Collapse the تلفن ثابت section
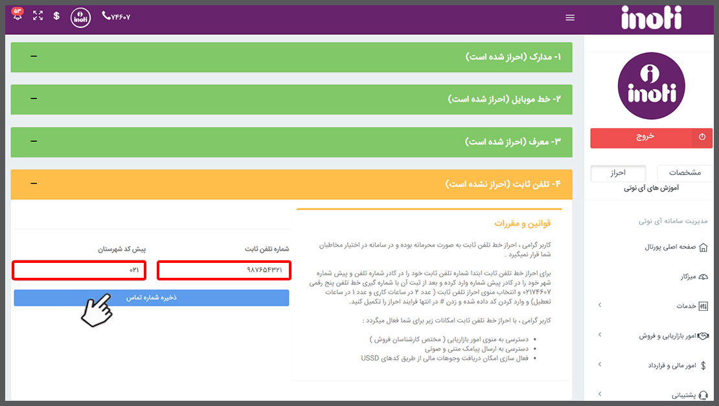Screen dimensions: 719x406 click(34, 184)
